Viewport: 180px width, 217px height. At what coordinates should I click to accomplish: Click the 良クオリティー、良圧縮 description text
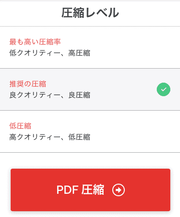50,95
